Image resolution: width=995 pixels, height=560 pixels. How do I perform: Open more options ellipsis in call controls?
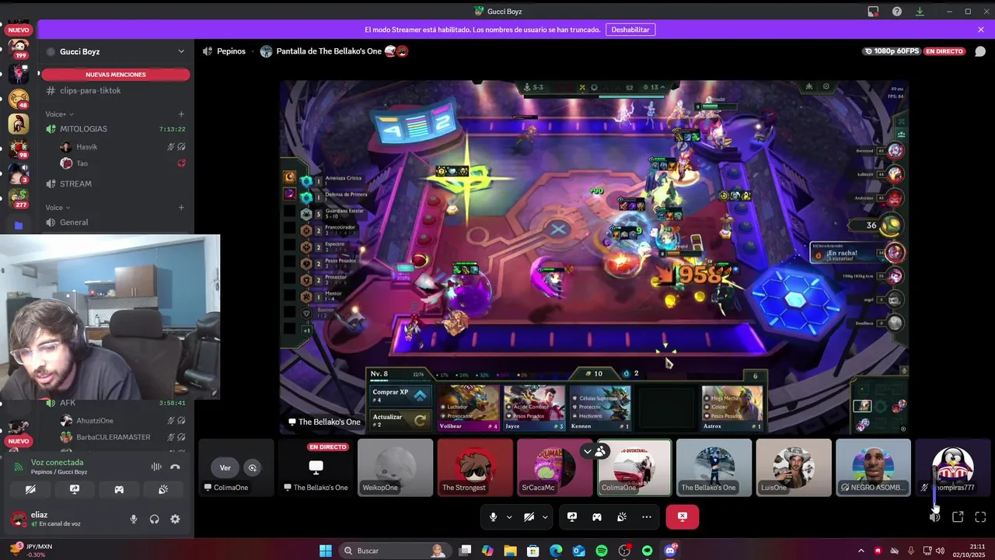(x=647, y=516)
